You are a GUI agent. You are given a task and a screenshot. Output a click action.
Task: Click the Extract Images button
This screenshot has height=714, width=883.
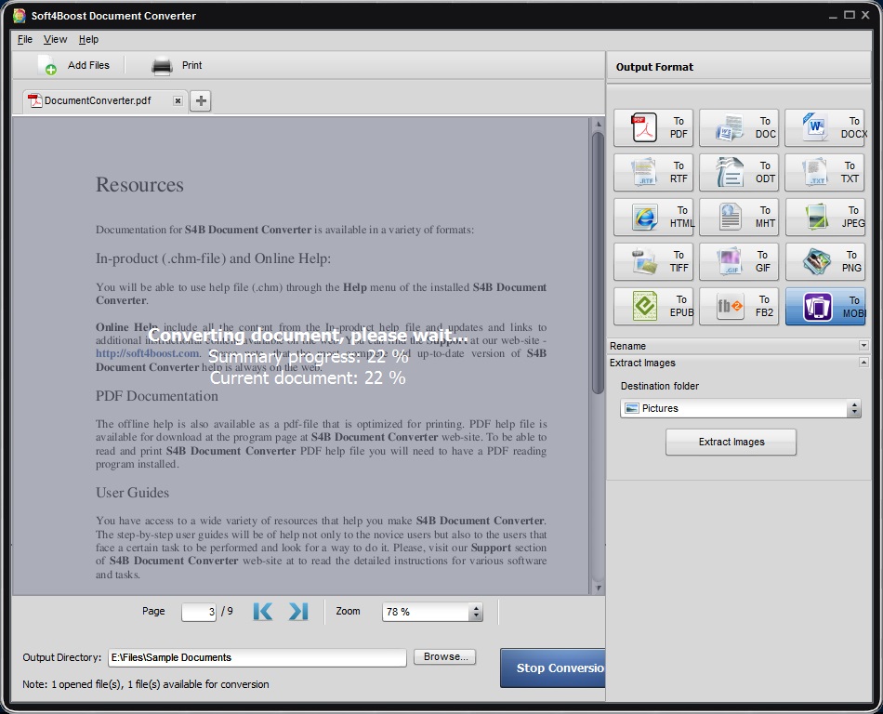[731, 442]
